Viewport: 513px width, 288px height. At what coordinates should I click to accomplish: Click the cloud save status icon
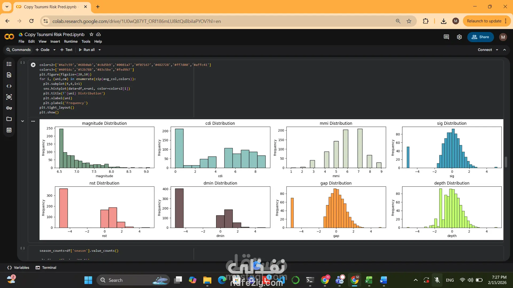tap(99, 34)
